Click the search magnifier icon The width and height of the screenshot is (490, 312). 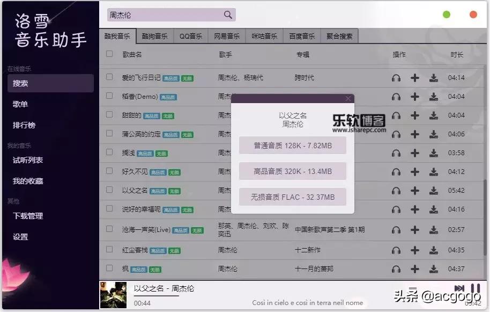click(x=227, y=14)
